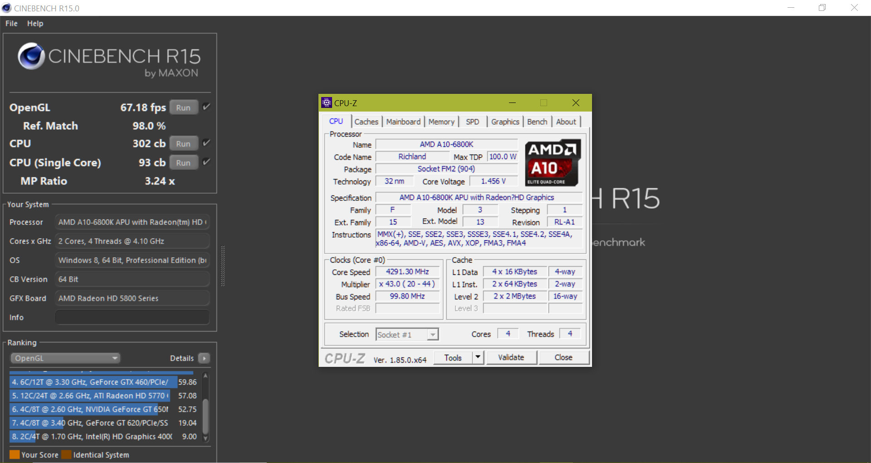
Task: Click the CB Version field 64 Bit
Action: [x=132, y=279]
